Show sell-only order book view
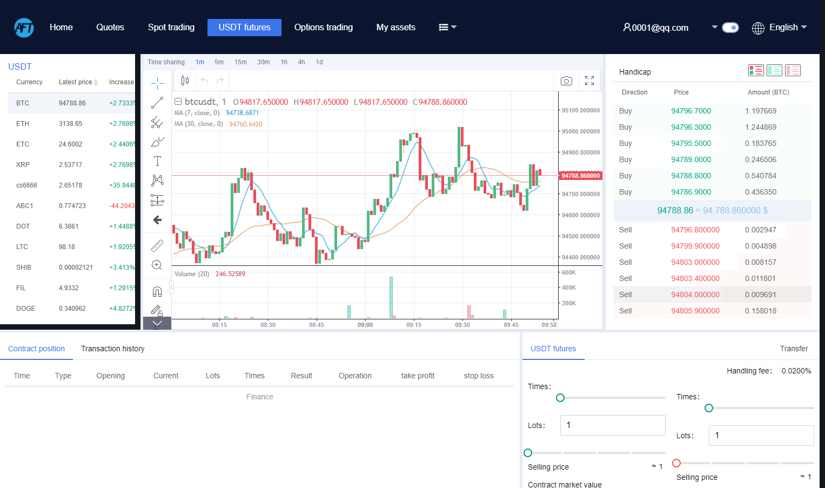Screen dimensions: 825x488 (x=793, y=70)
